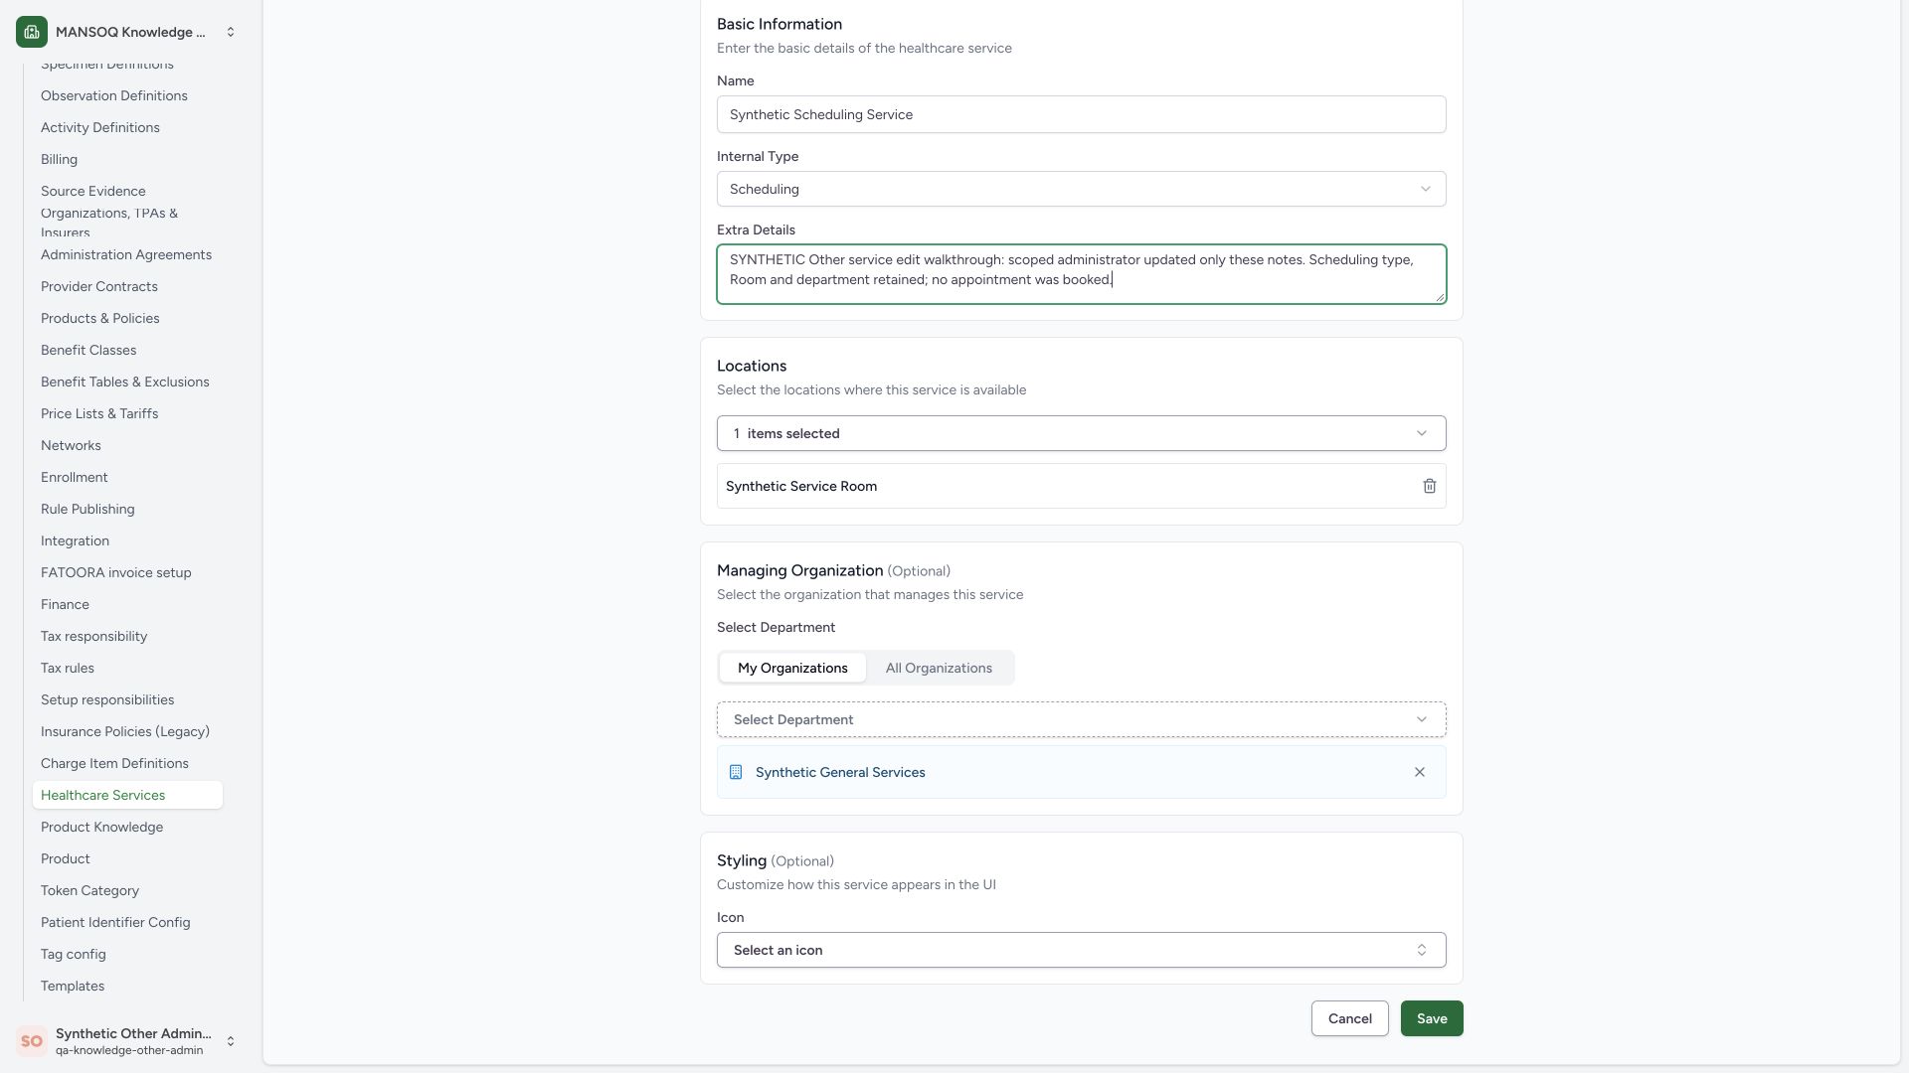
Task: Open the Select an icon picker
Action: pyautogui.click(x=1081, y=950)
